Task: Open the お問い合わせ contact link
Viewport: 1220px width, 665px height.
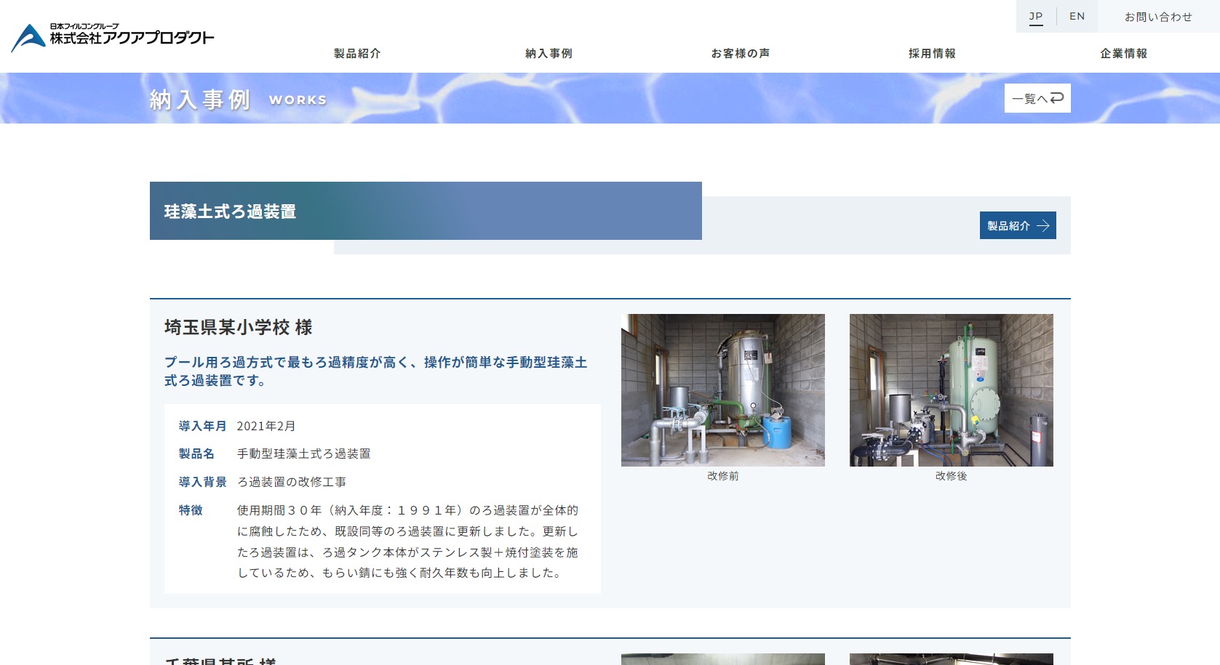Action: [1158, 17]
